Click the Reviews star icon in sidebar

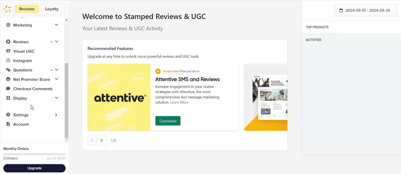coord(8,42)
